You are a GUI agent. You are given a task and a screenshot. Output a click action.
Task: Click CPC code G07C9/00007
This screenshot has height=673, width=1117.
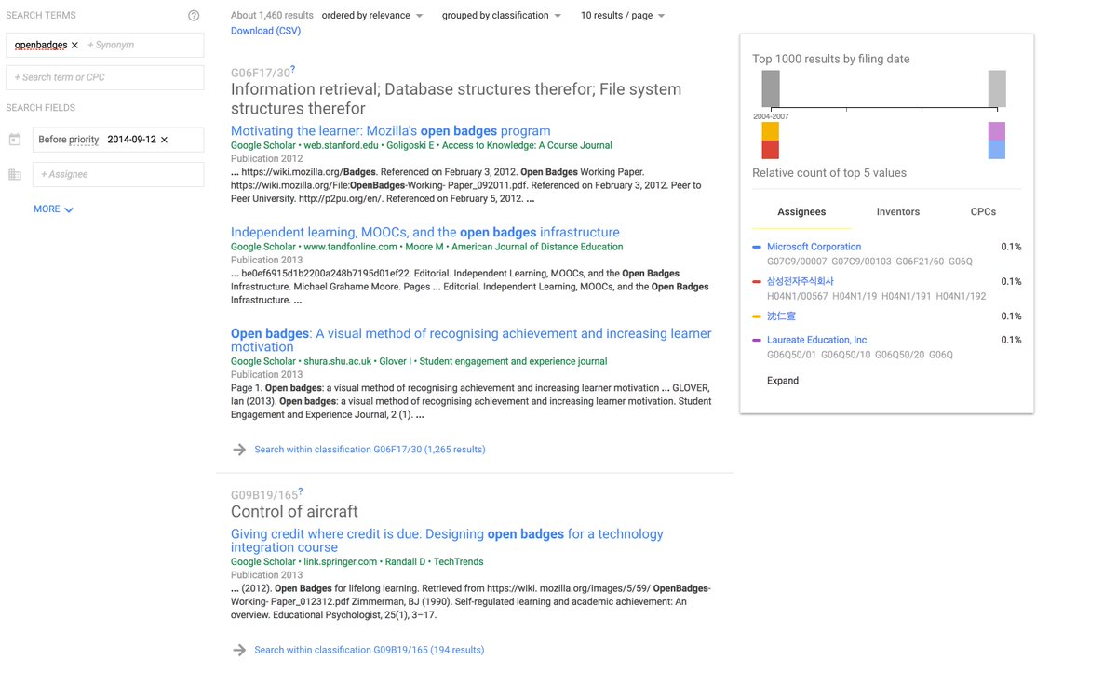[797, 262]
